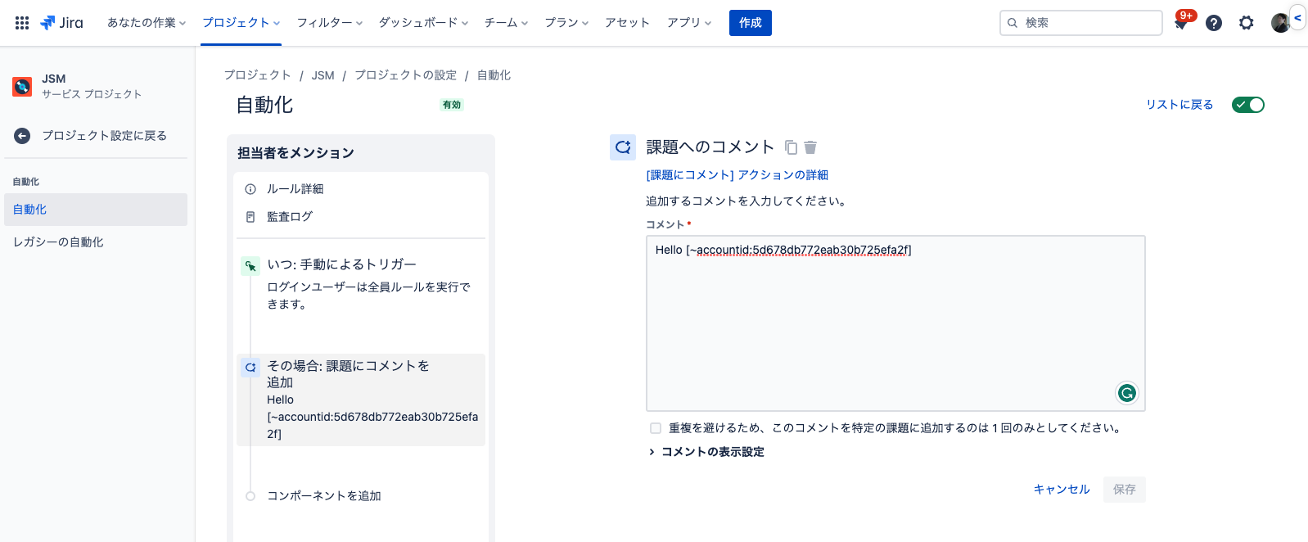
Task: Check the avoid duplicate comment checkbox
Action: tap(656, 428)
